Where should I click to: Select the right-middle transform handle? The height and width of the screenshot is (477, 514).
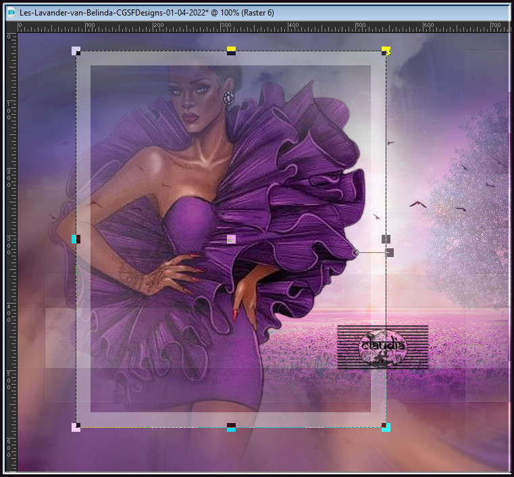point(386,239)
